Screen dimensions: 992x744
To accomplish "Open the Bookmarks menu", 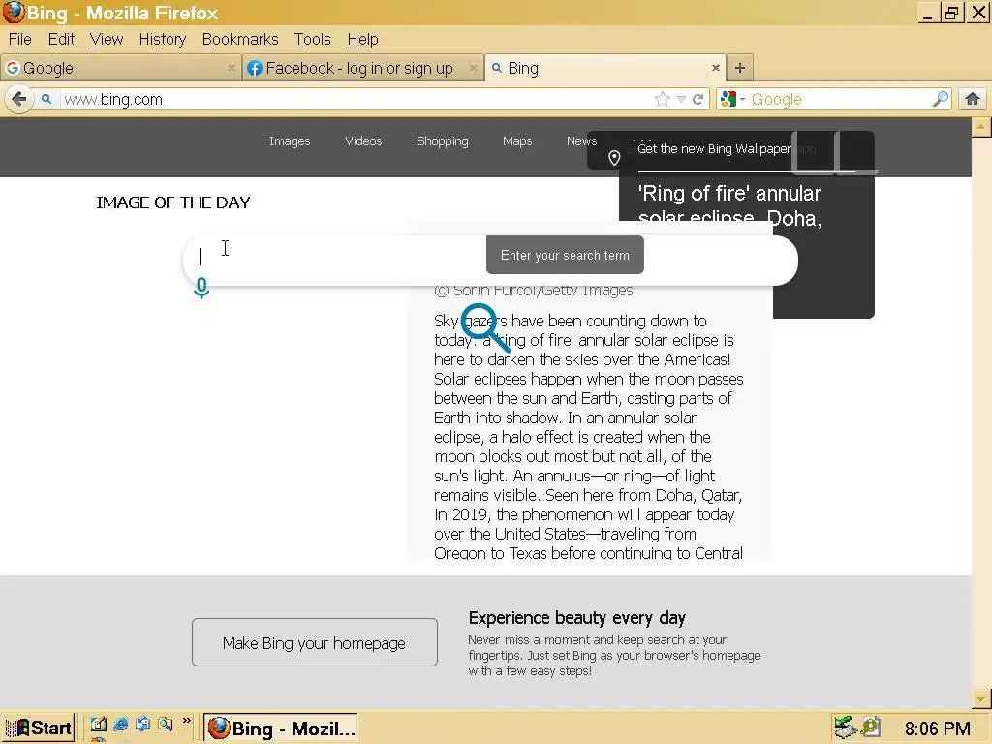I will click(x=240, y=39).
